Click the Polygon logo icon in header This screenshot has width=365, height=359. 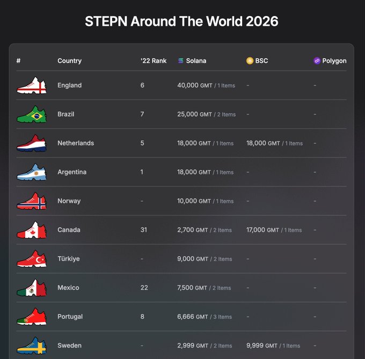coord(317,61)
